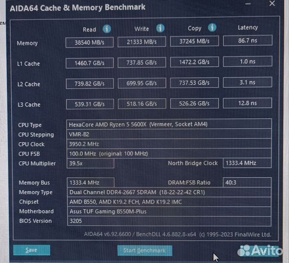Screen dimensions: 289x263
Task: Select Memory latency value 86.7 ns
Action: (248, 40)
